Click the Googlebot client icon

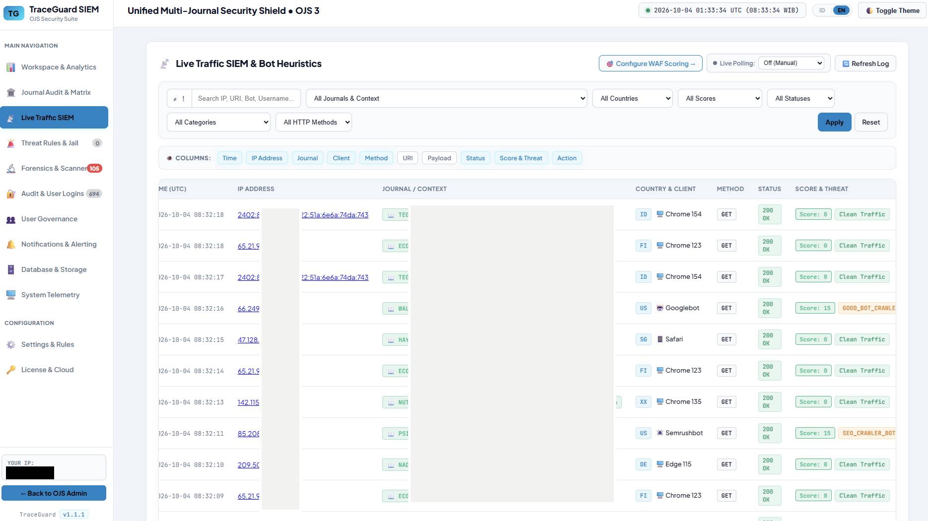660,308
